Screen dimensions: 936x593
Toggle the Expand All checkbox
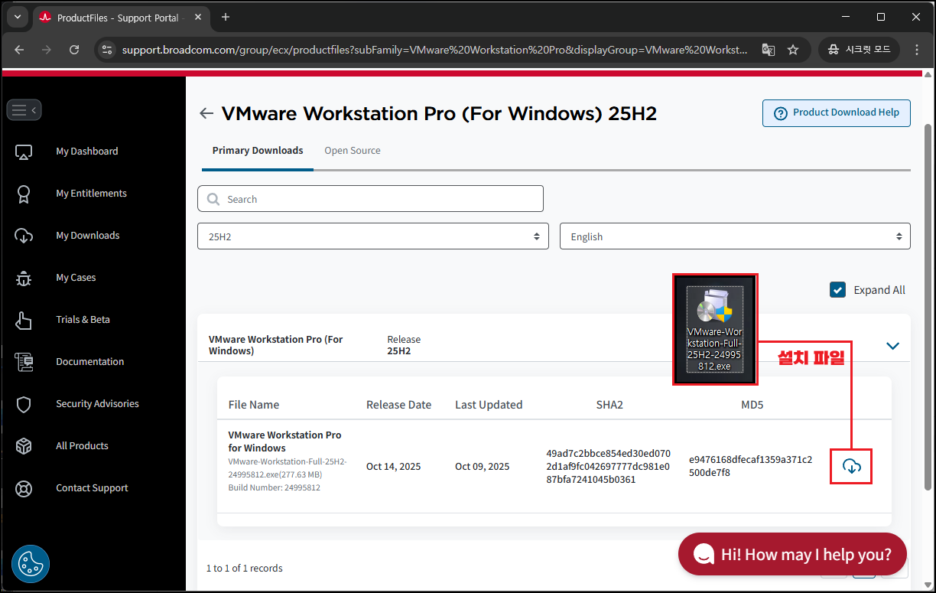point(837,290)
